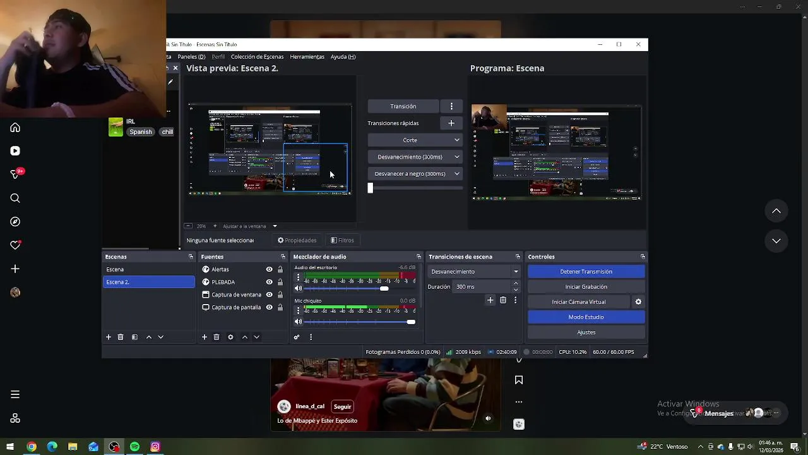
Task: Remove scene transition with trash icon
Action: tap(503, 300)
